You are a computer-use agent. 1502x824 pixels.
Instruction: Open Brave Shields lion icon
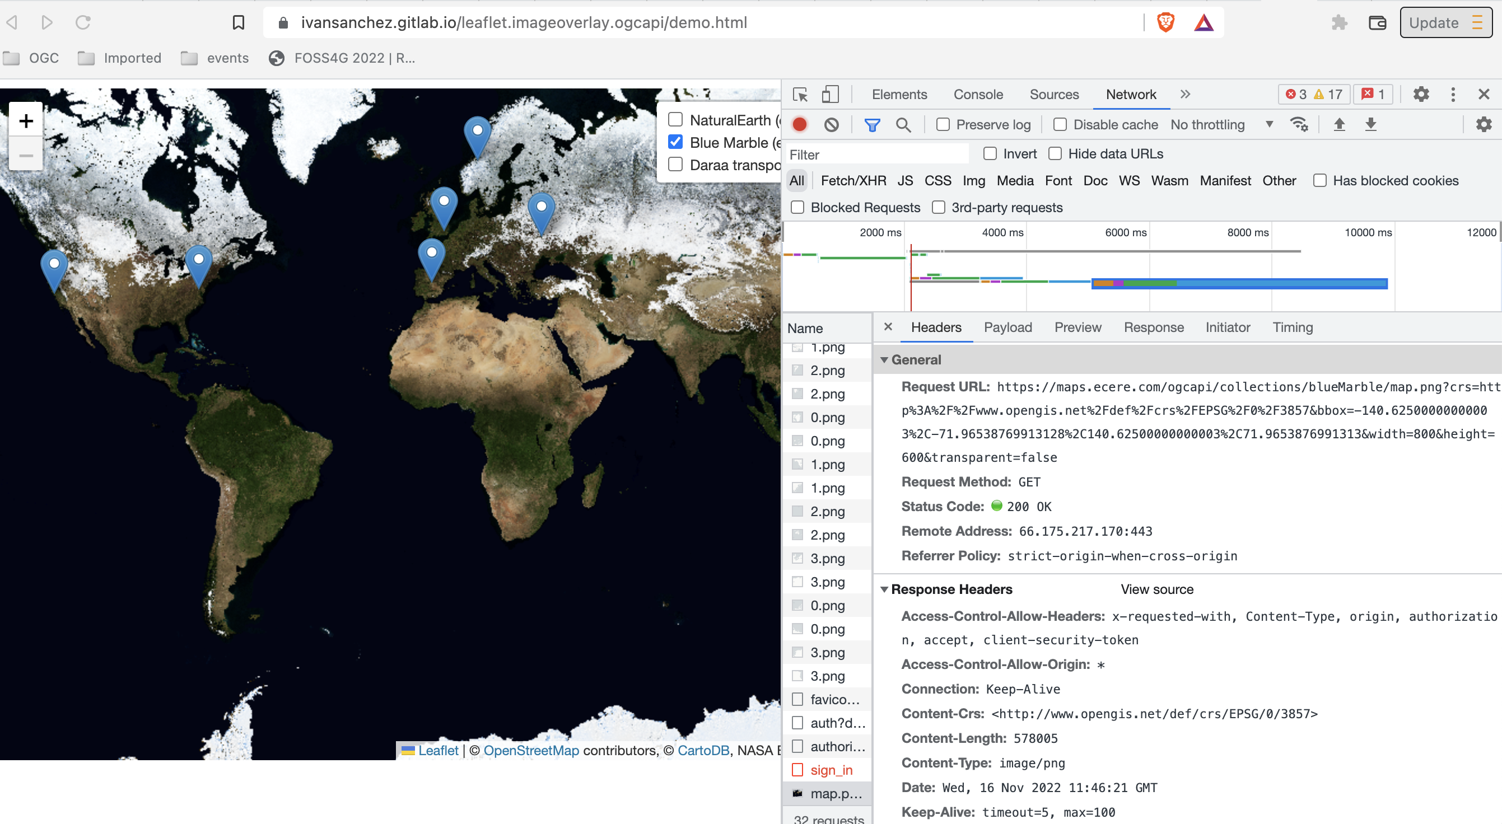pyautogui.click(x=1165, y=23)
